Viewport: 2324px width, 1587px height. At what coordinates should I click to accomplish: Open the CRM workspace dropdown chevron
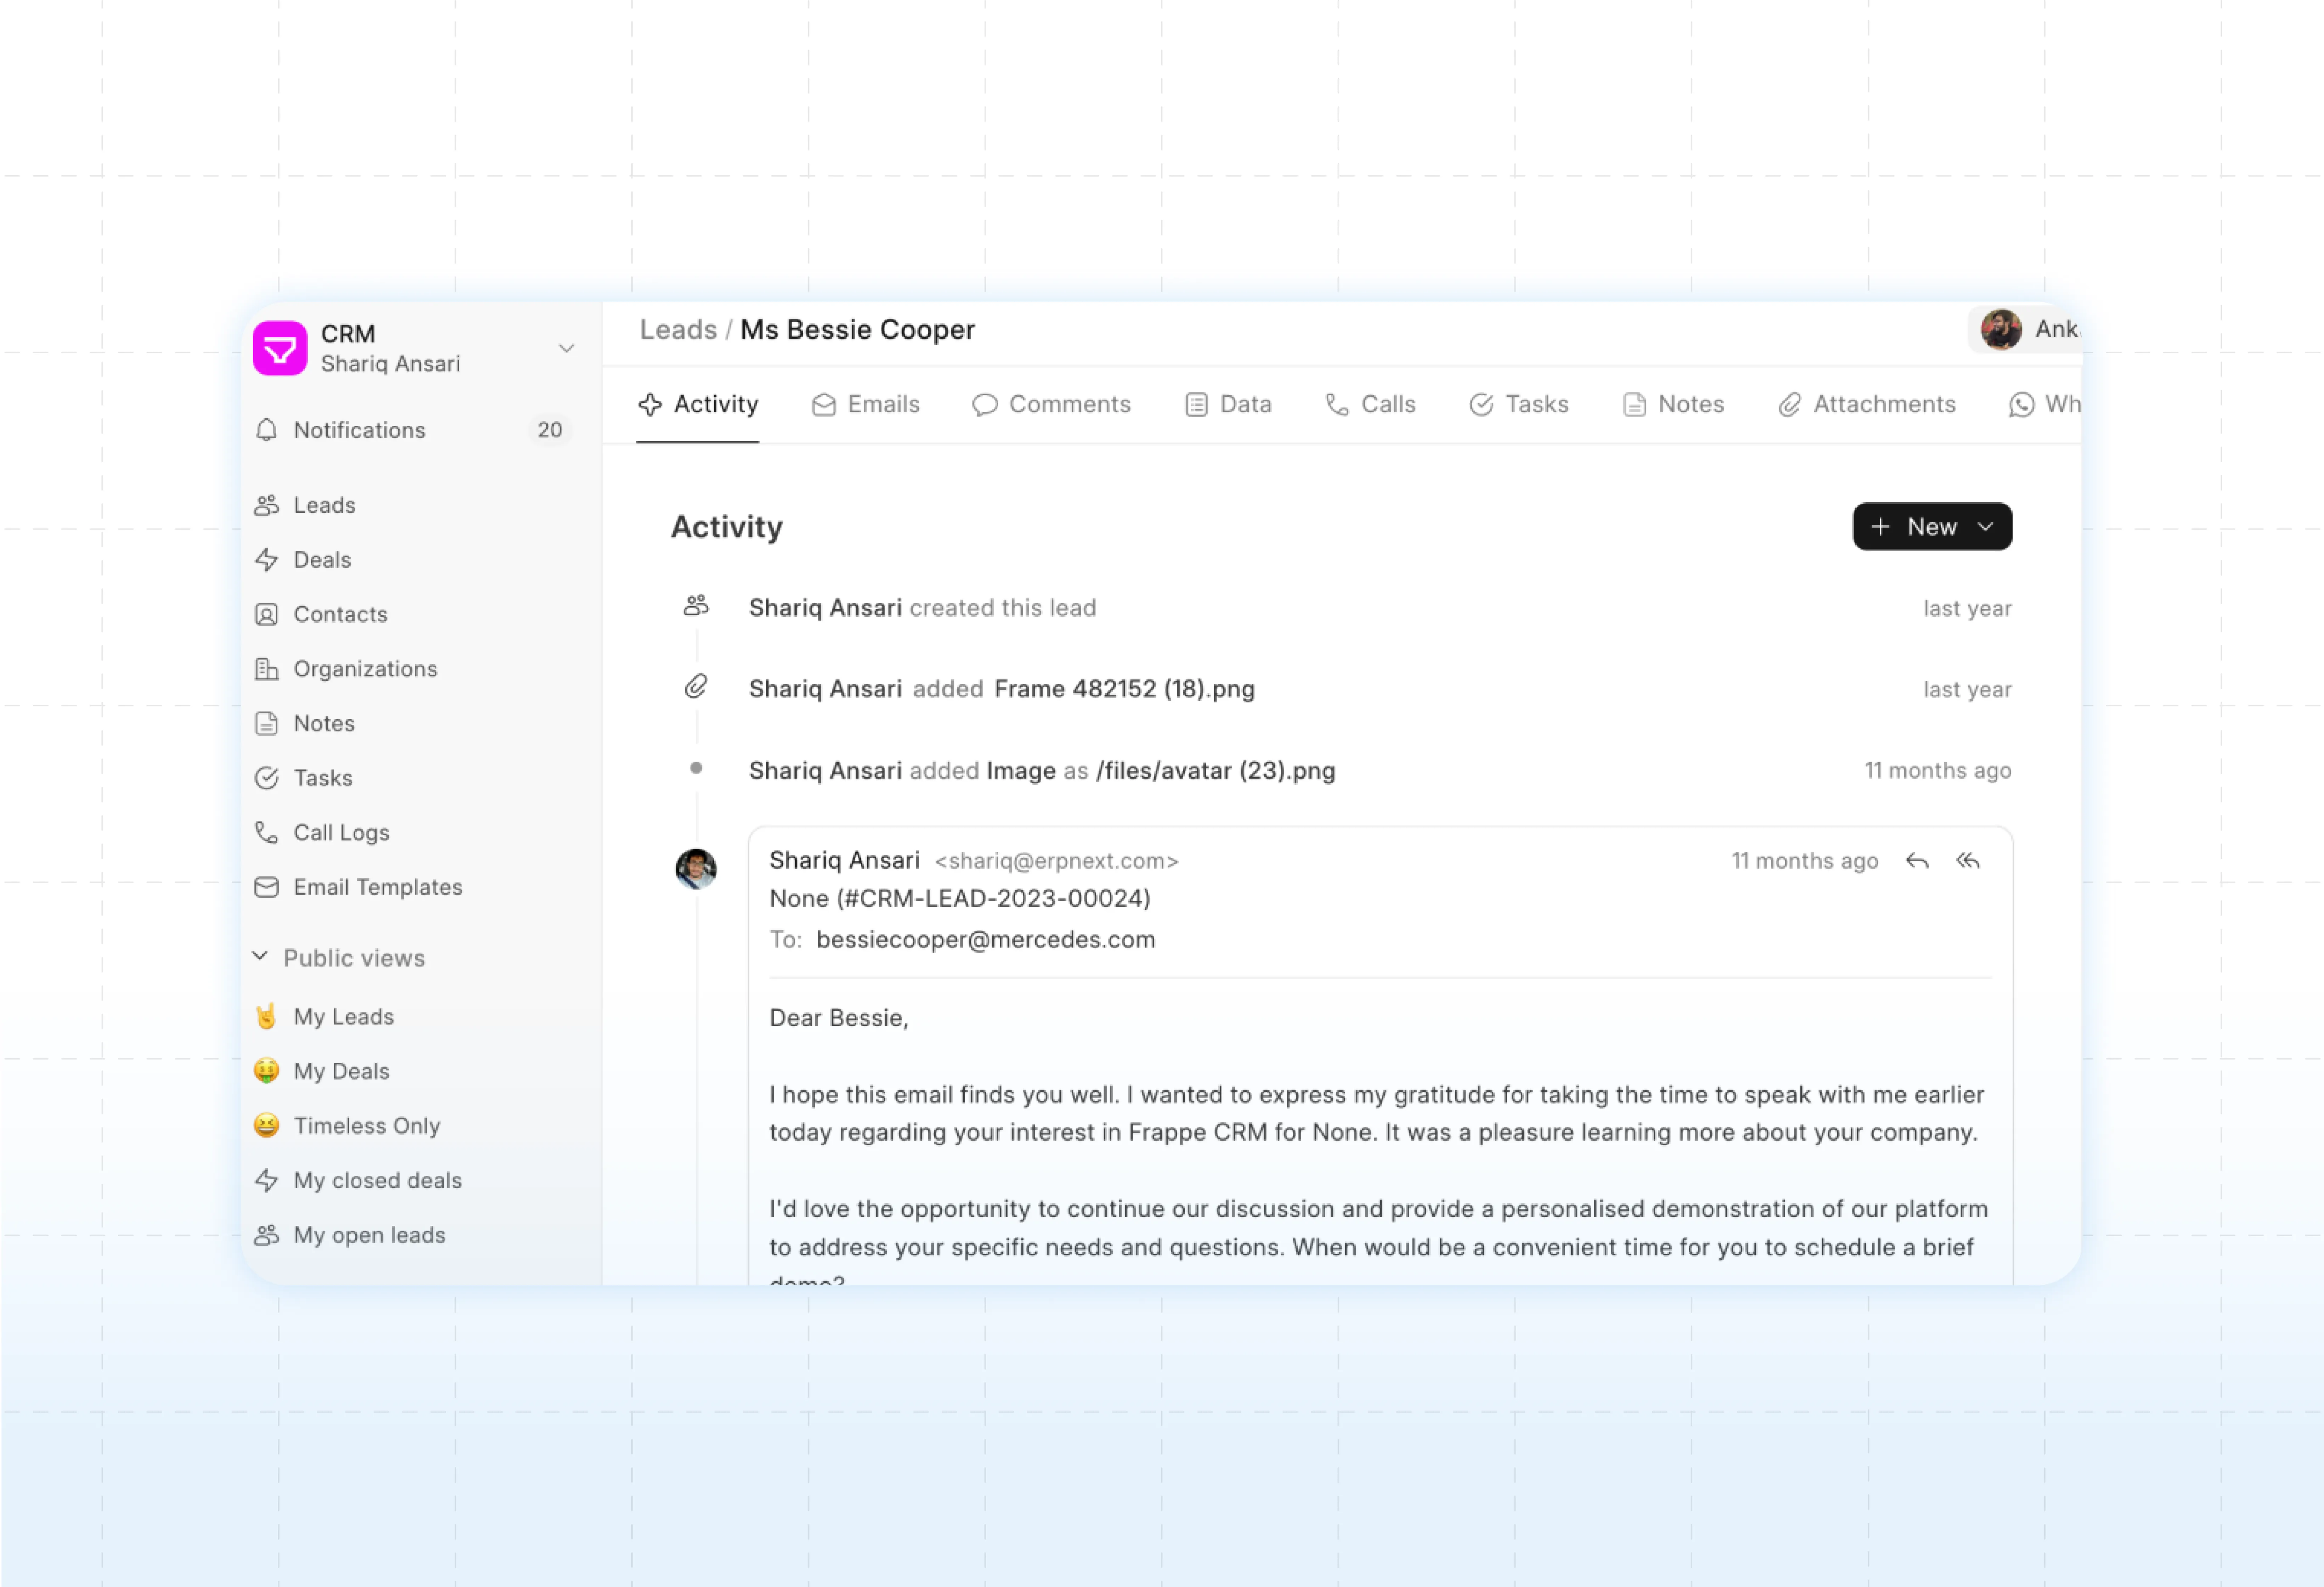[x=566, y=348]
